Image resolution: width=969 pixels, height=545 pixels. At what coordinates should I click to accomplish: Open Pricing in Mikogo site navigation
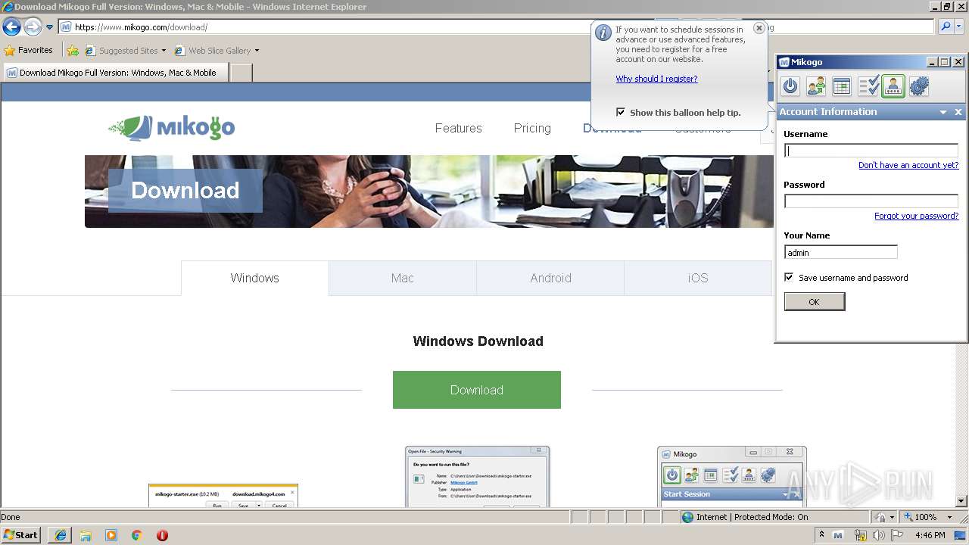pos(532,128)
